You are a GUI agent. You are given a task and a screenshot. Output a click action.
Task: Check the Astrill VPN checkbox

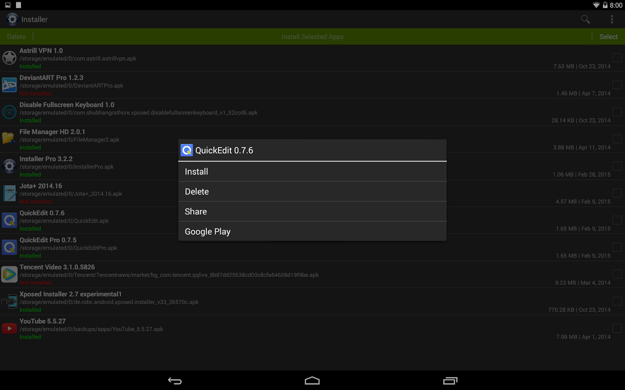click(617, 58)
